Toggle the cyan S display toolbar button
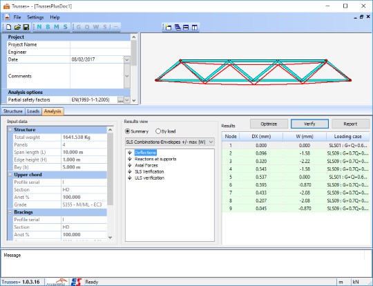373x286 pixels. [65, 27]
